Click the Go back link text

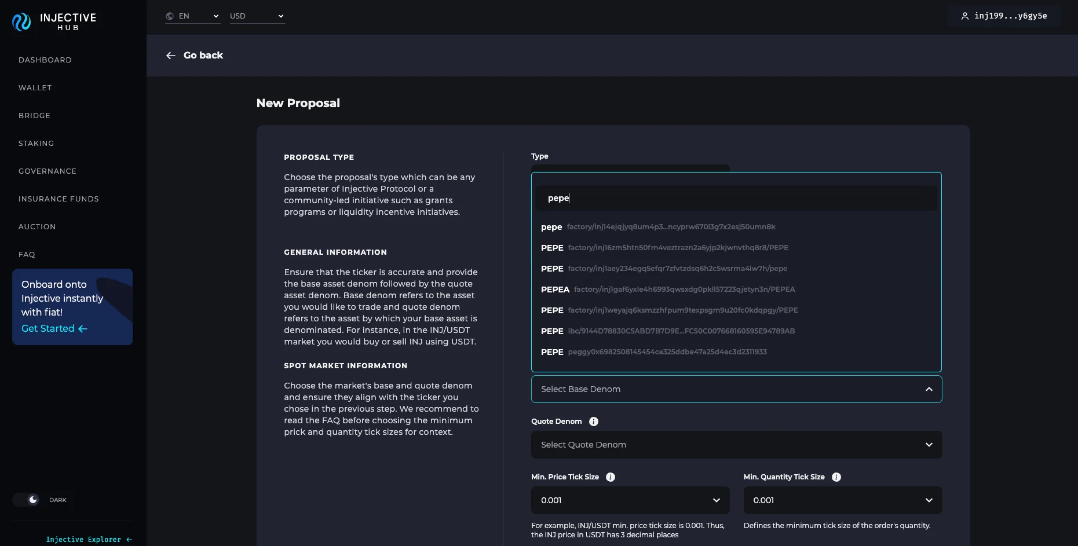203,56
